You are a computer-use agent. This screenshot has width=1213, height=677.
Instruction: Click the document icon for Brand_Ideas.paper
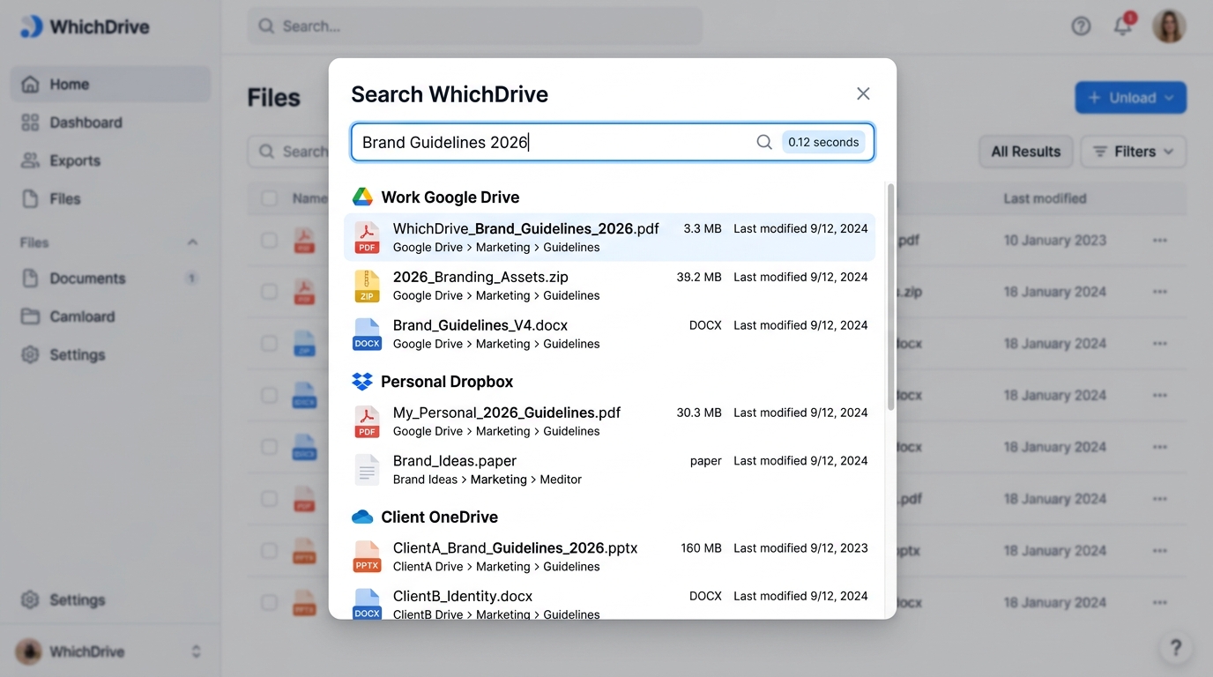pyautogui.click(x=367, y=470)
